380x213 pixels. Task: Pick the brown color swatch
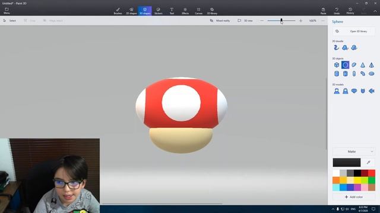(372, 187)
